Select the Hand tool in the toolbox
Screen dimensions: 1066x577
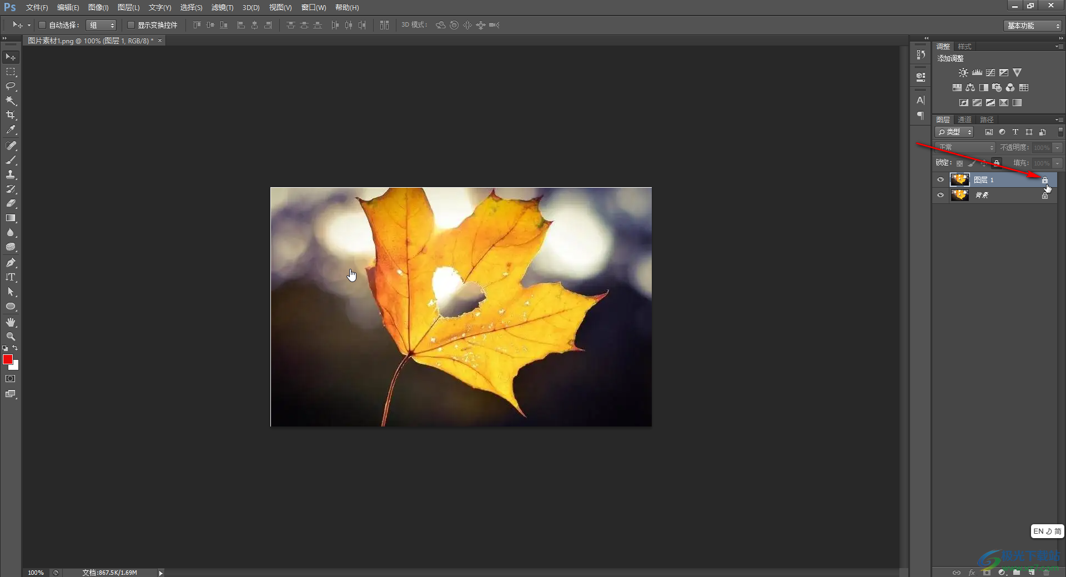11,322
